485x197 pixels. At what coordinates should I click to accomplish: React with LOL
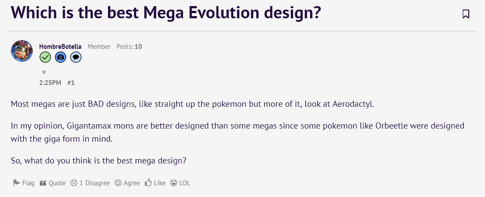(180, 183)
